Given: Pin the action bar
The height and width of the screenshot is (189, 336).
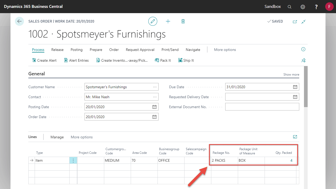Looking at the screenshot, I should (x=303, y=60).
